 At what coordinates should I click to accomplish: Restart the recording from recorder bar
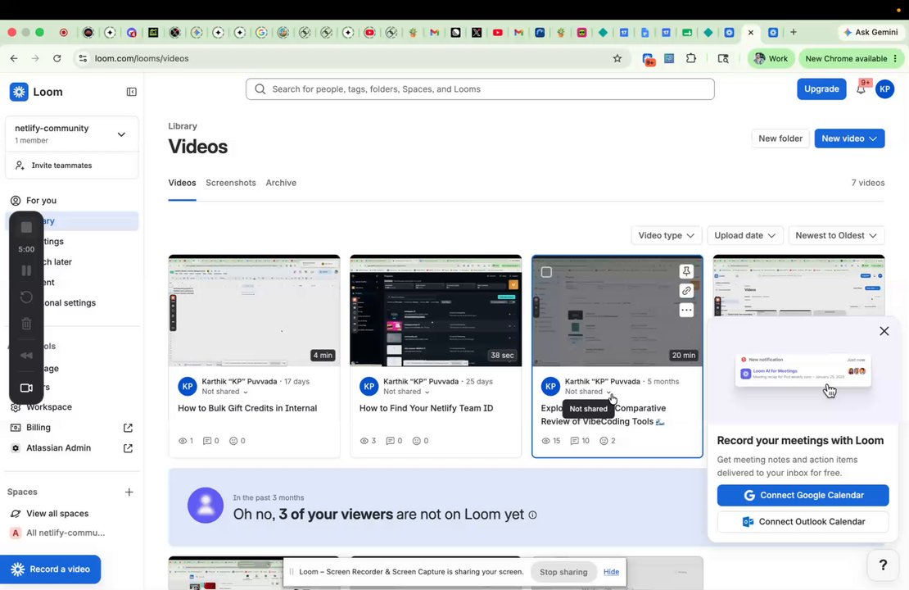[x=26, y=297]
